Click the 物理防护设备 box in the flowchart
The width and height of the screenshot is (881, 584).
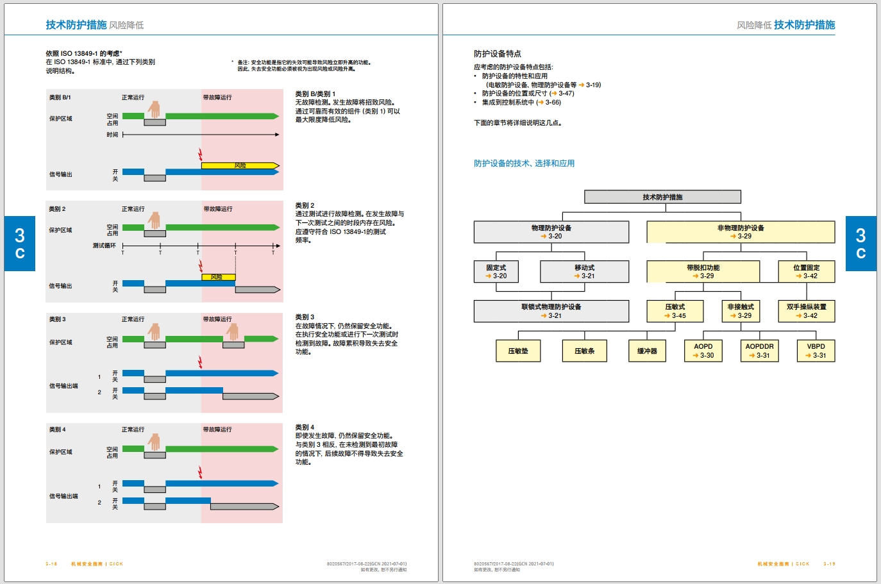[x=551, y=232]
